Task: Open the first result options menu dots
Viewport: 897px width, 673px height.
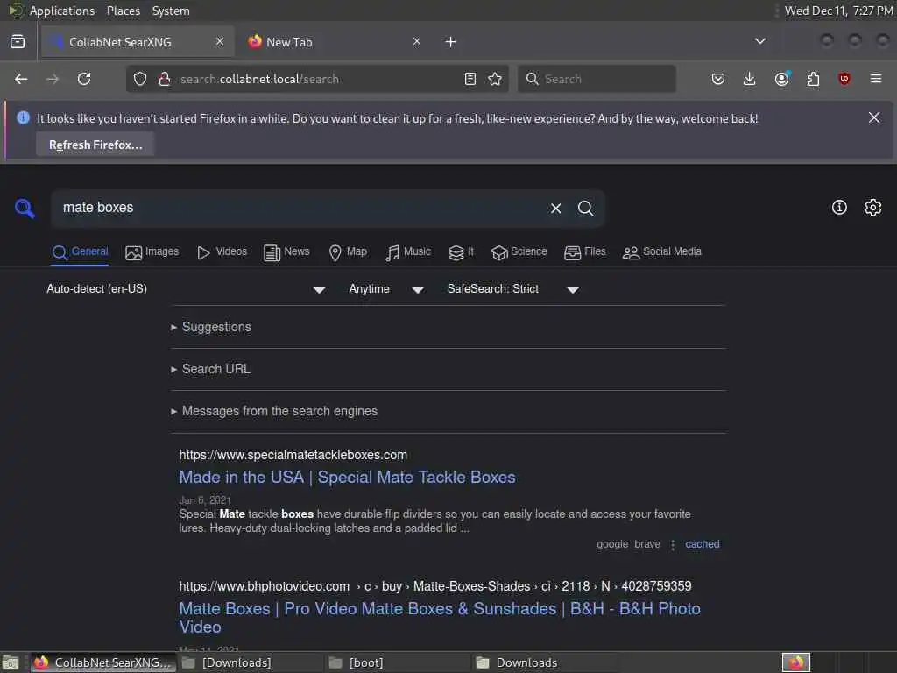Action: 673,545
